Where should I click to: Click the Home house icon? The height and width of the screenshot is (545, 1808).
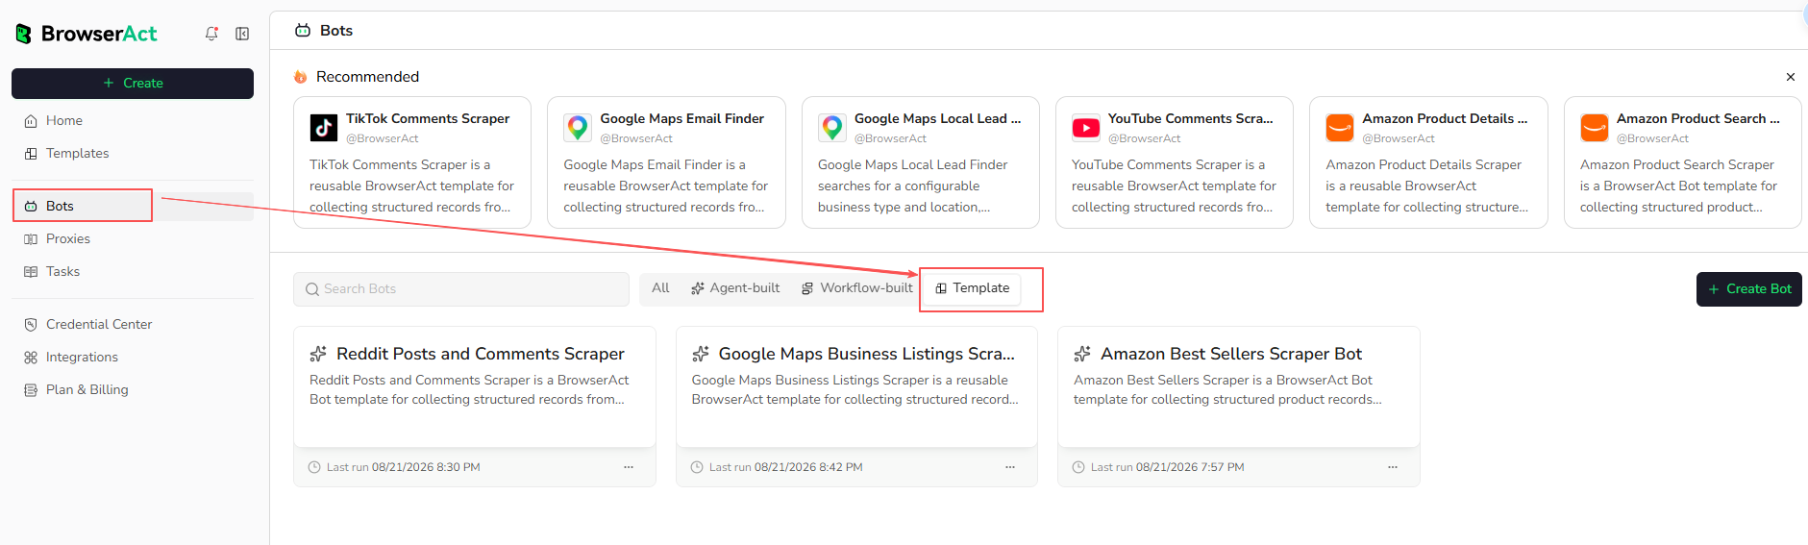coord(31,121)
